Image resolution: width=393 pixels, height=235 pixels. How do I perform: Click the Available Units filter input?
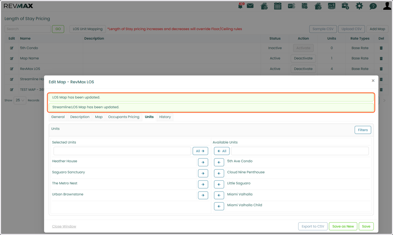(300, 151)
